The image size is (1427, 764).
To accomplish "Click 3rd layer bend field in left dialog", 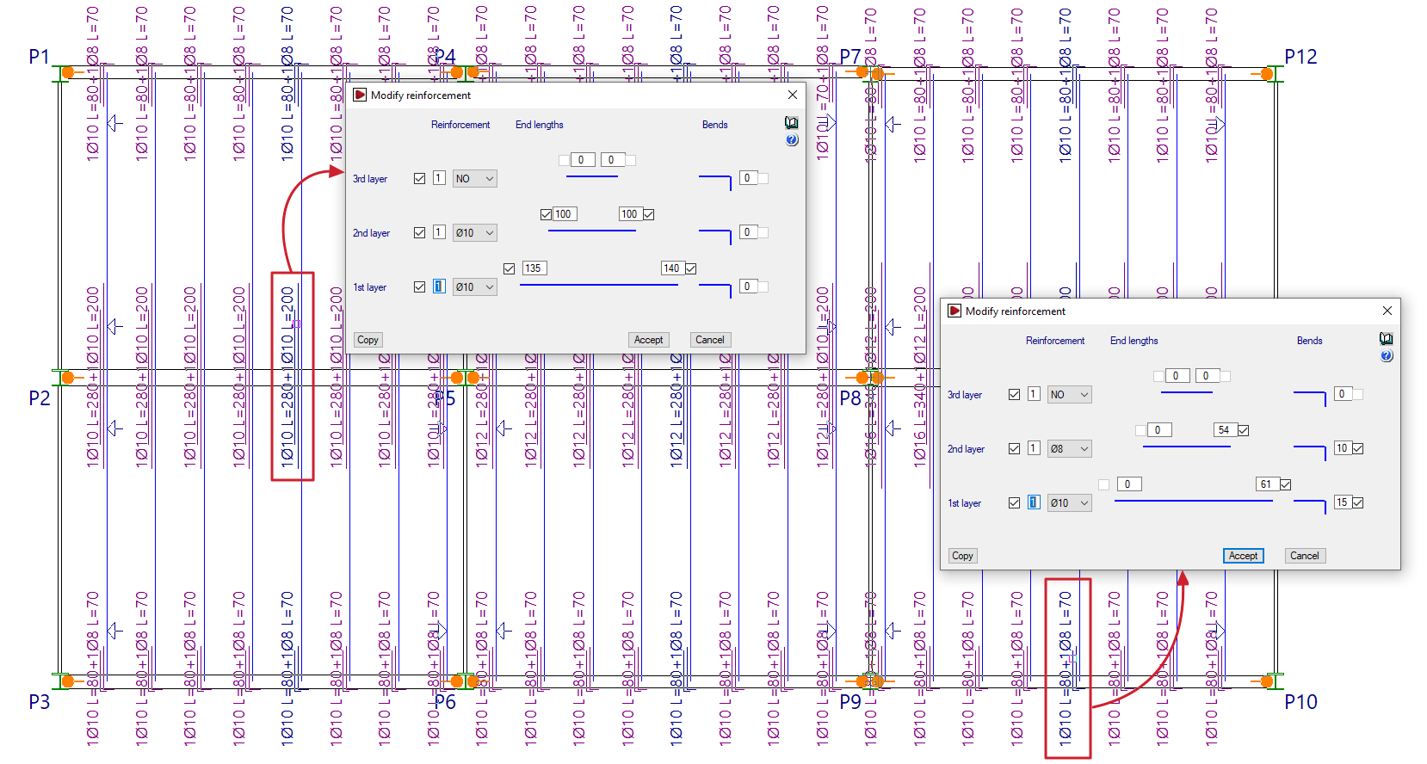I will 748,178.
